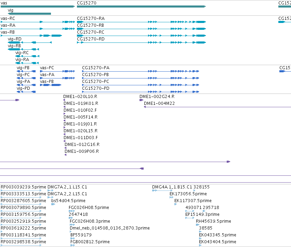The width and height of the screenshot is (291, 247).
Task: Select the RH45639.5prime EST label
Action: [214, 221]
